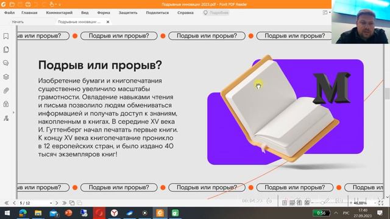
Task: Open the Справка ribbon tab
Action: tap(185, 13)
